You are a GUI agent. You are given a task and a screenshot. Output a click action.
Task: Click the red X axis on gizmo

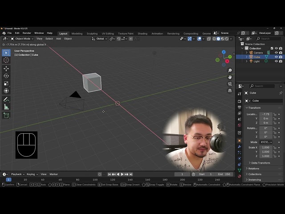[x=227, y=61]
